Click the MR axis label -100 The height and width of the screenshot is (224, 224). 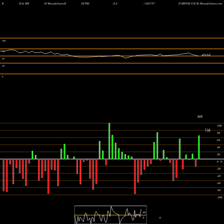(x=220, y=198)
